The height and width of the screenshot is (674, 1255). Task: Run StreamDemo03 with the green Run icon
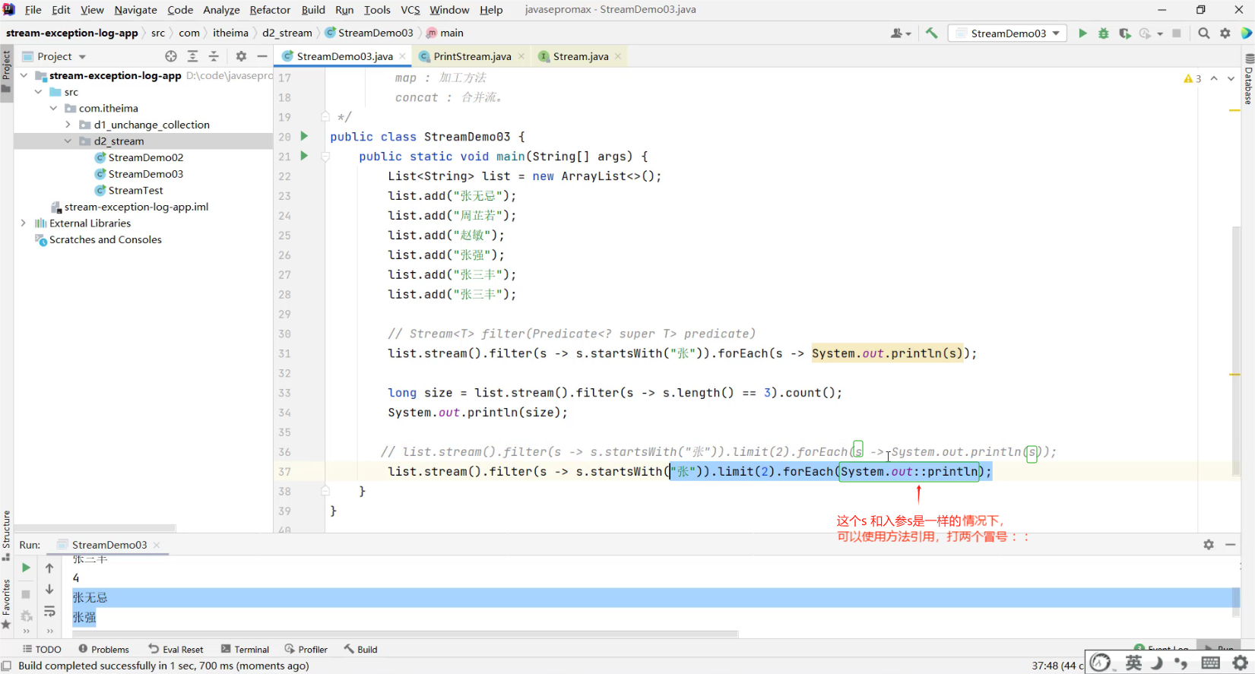(x=1082, y=33)
